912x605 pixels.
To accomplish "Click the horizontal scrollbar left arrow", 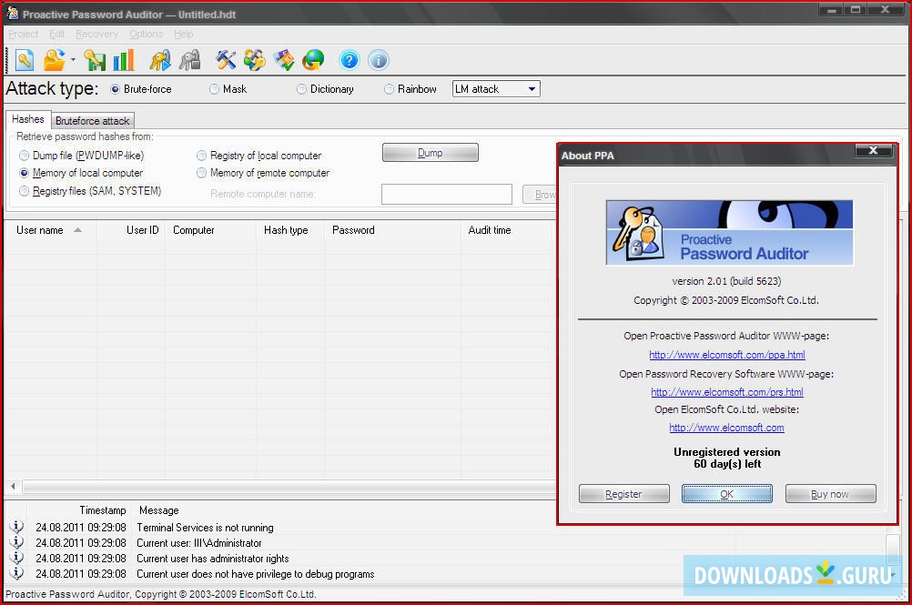I will tap(13, 486).
